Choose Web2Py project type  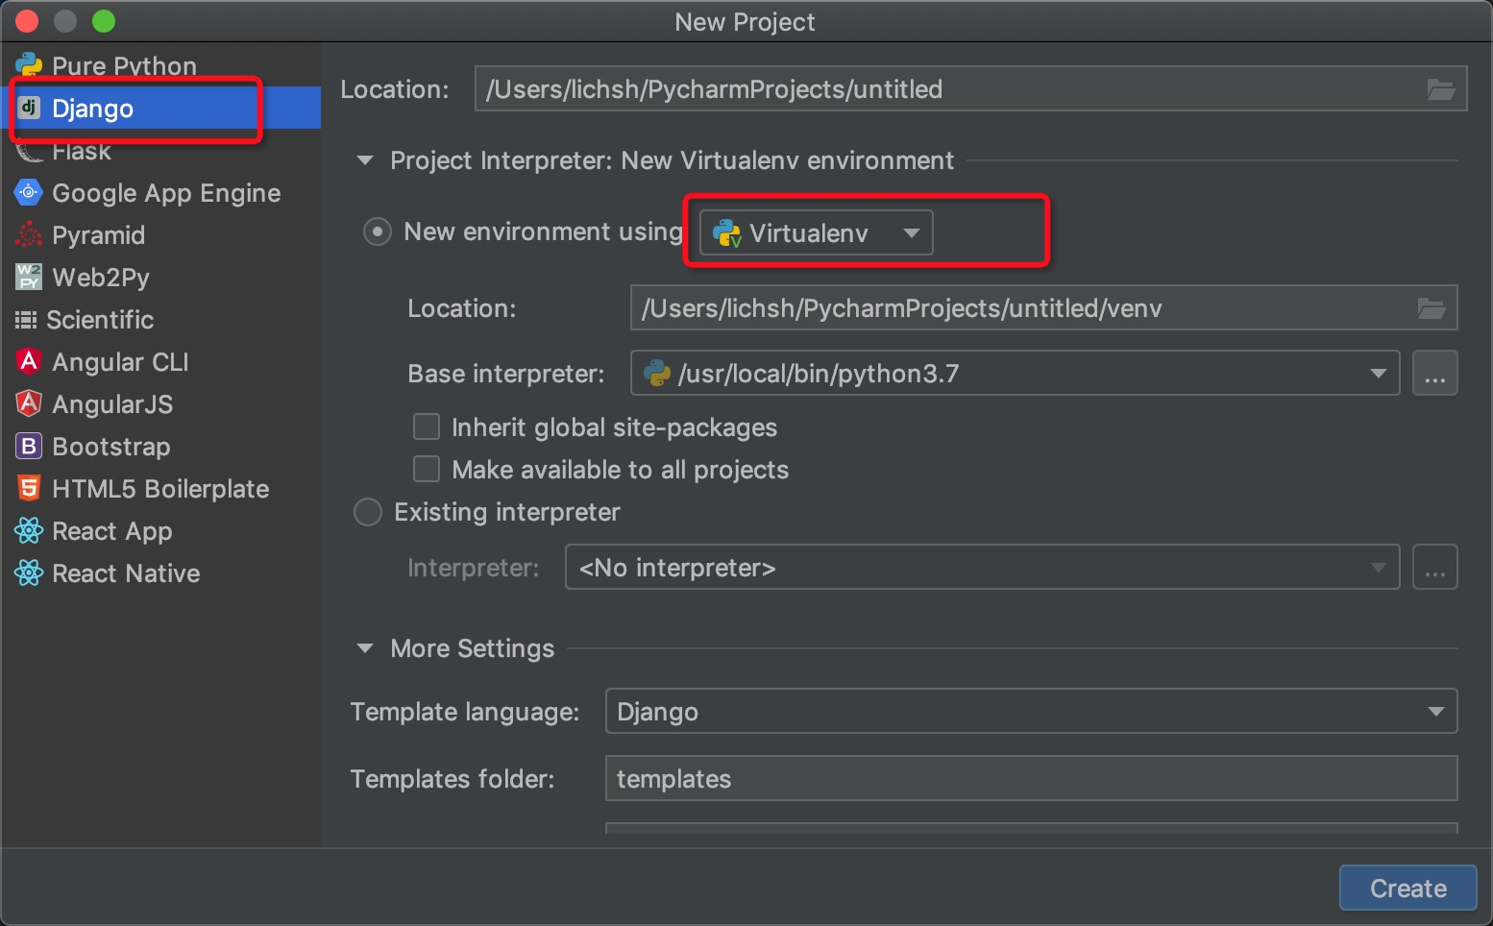point(101,278)
